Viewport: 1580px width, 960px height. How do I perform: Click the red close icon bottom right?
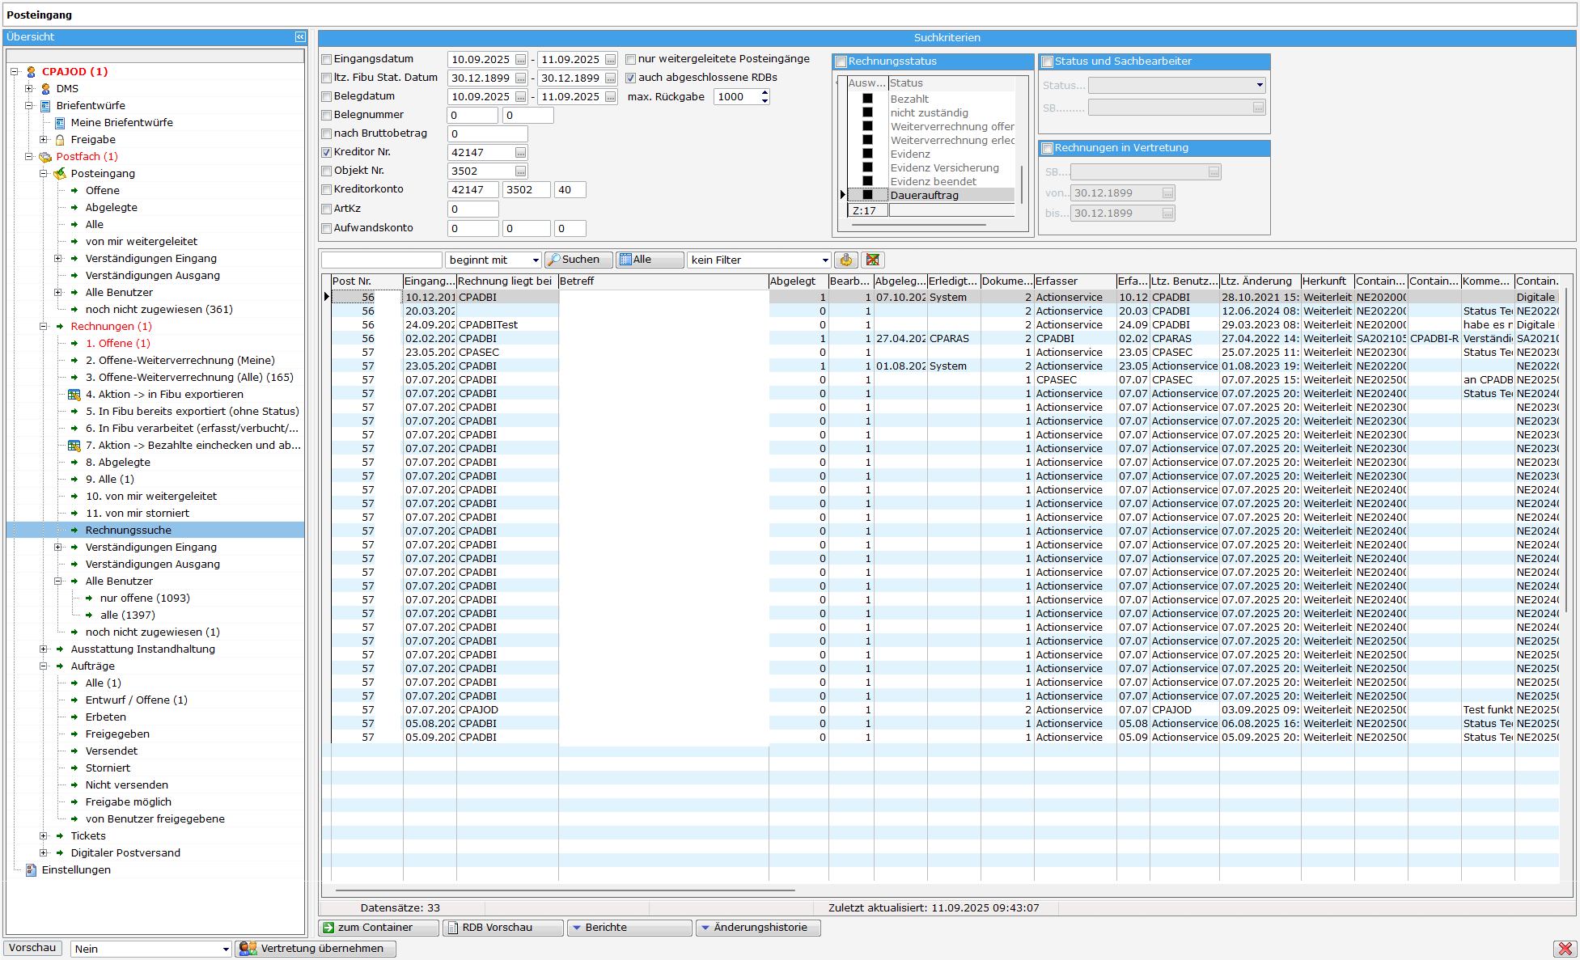point(1565,949)
